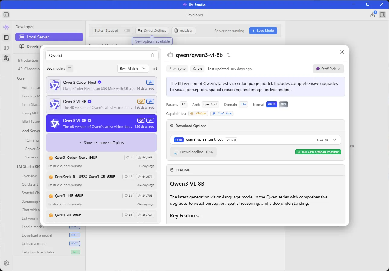Click the Load Model button
The image size is (389, 271).
(x=263, y=31)
